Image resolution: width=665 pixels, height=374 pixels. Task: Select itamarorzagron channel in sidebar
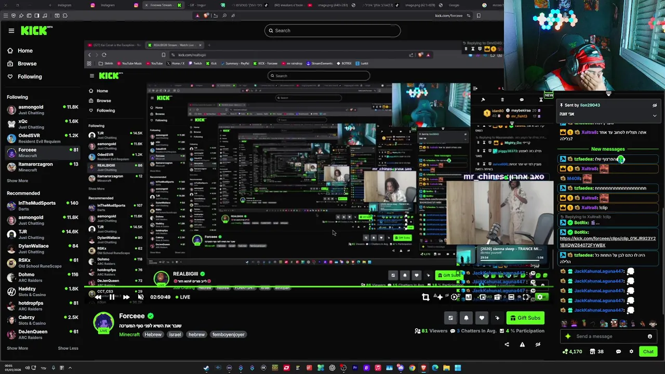(42, 167)
